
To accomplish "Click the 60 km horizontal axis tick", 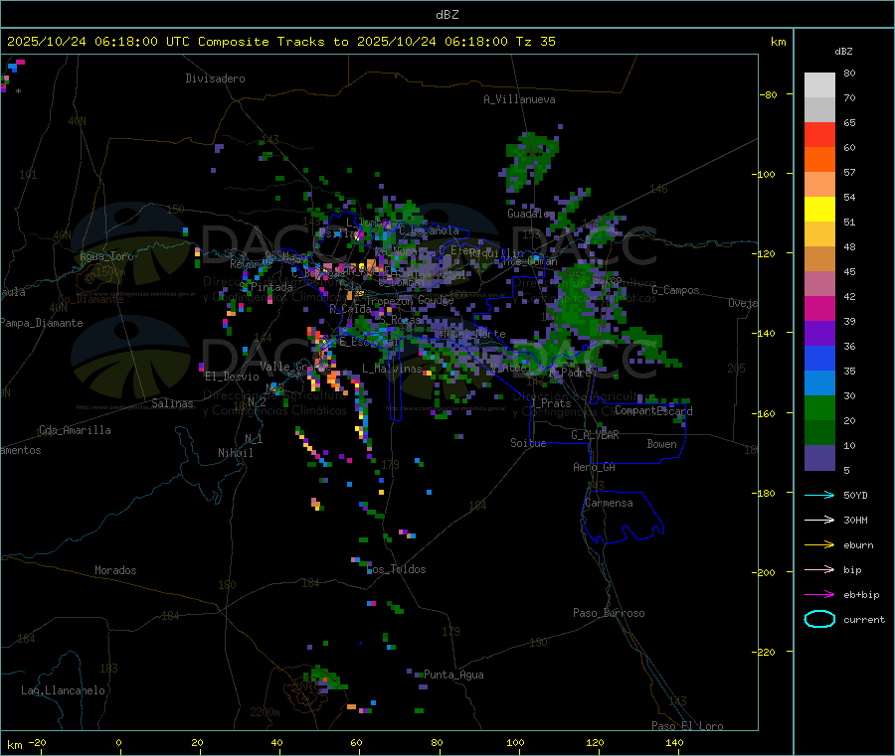I will tap(356, 742).
